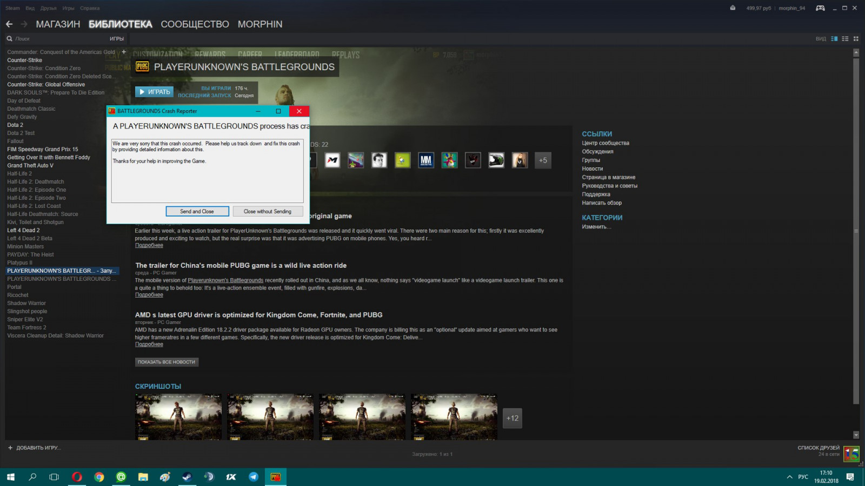
Task: Go forward with the right arrow
Action: [x=24, y=24]
